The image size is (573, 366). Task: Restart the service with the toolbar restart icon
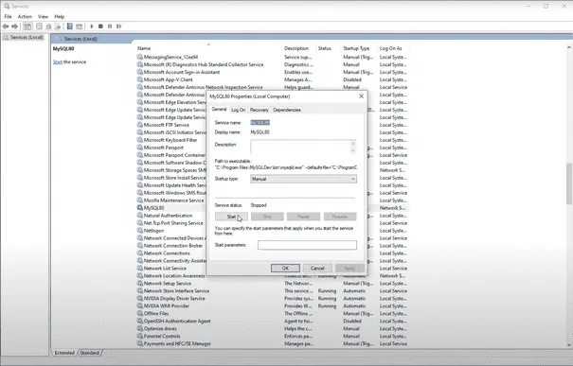tap(118, 26)
